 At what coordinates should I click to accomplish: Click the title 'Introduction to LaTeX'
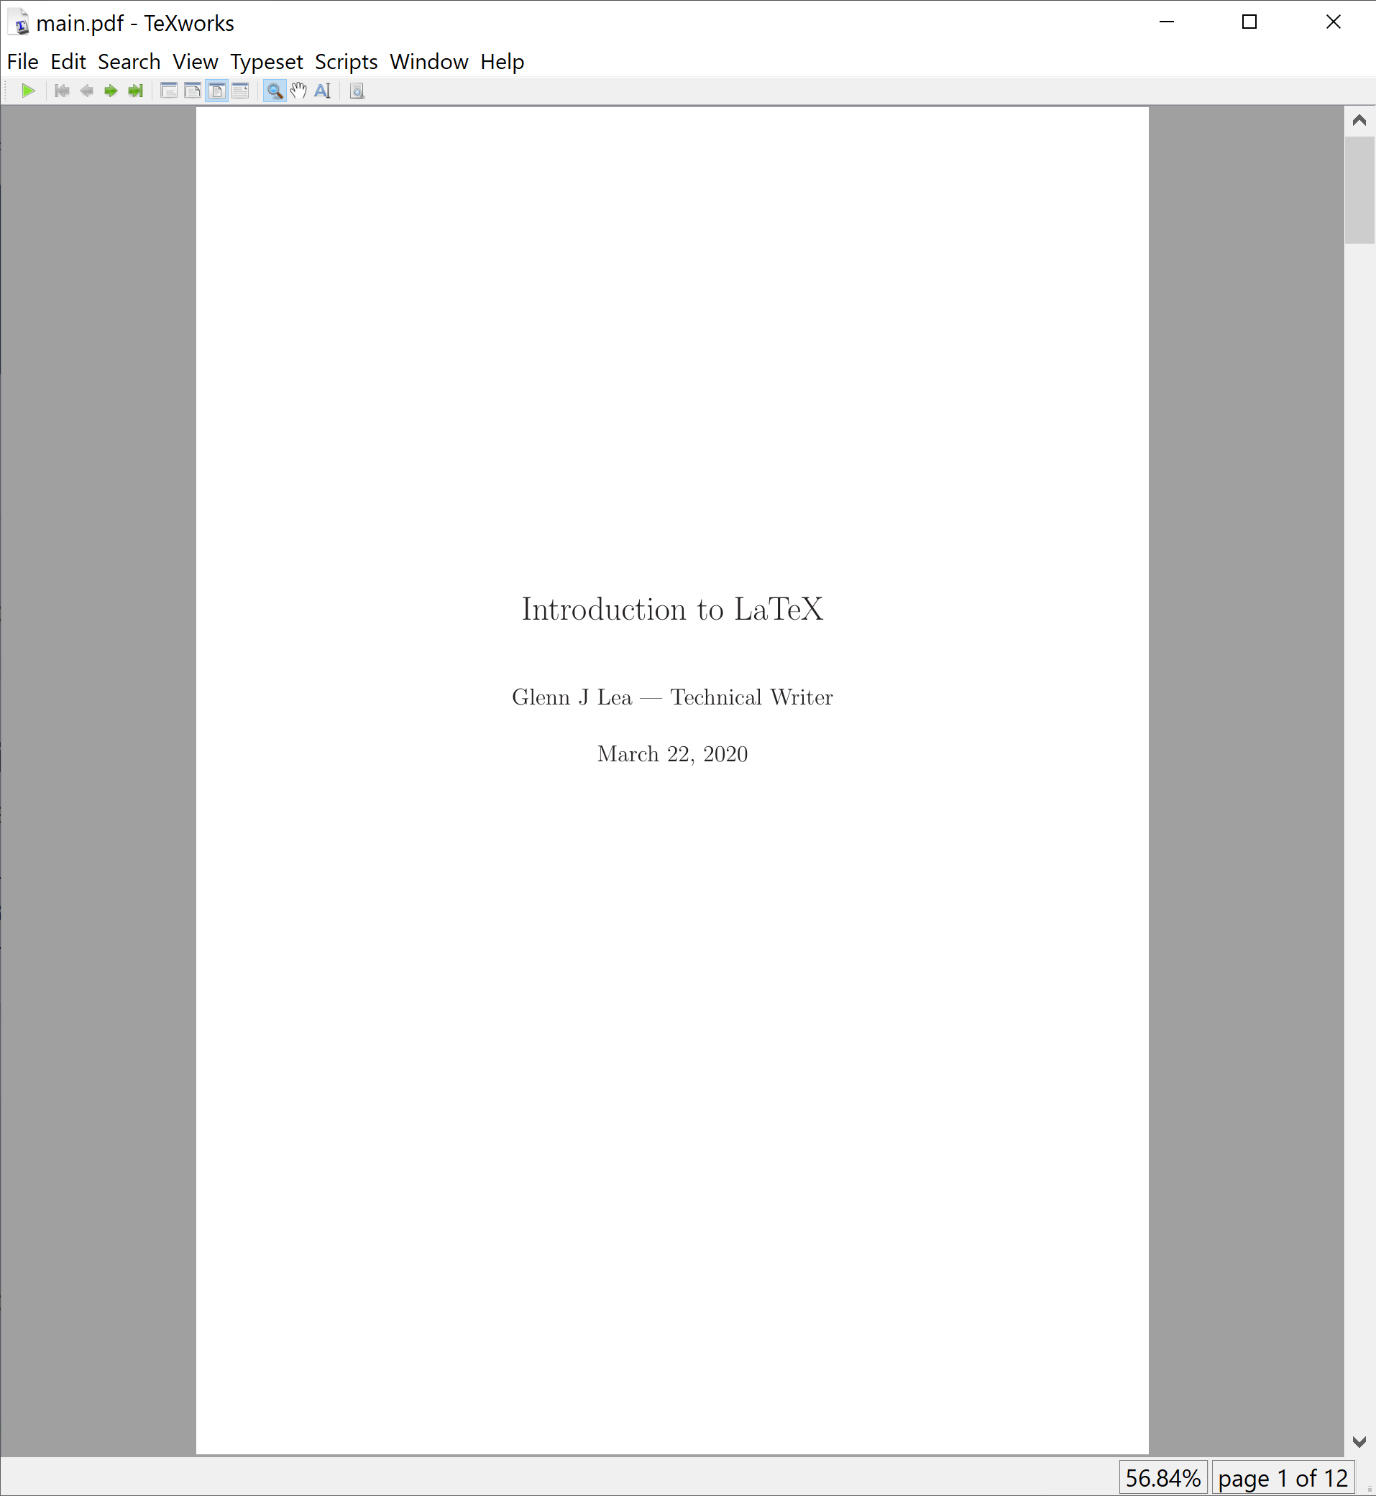pyautogui.click(x=672, y=609)
